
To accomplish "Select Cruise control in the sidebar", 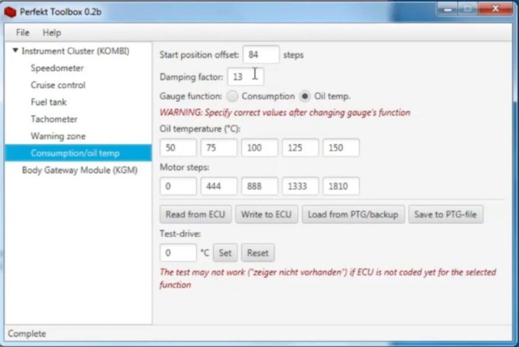I will (58, 85).
